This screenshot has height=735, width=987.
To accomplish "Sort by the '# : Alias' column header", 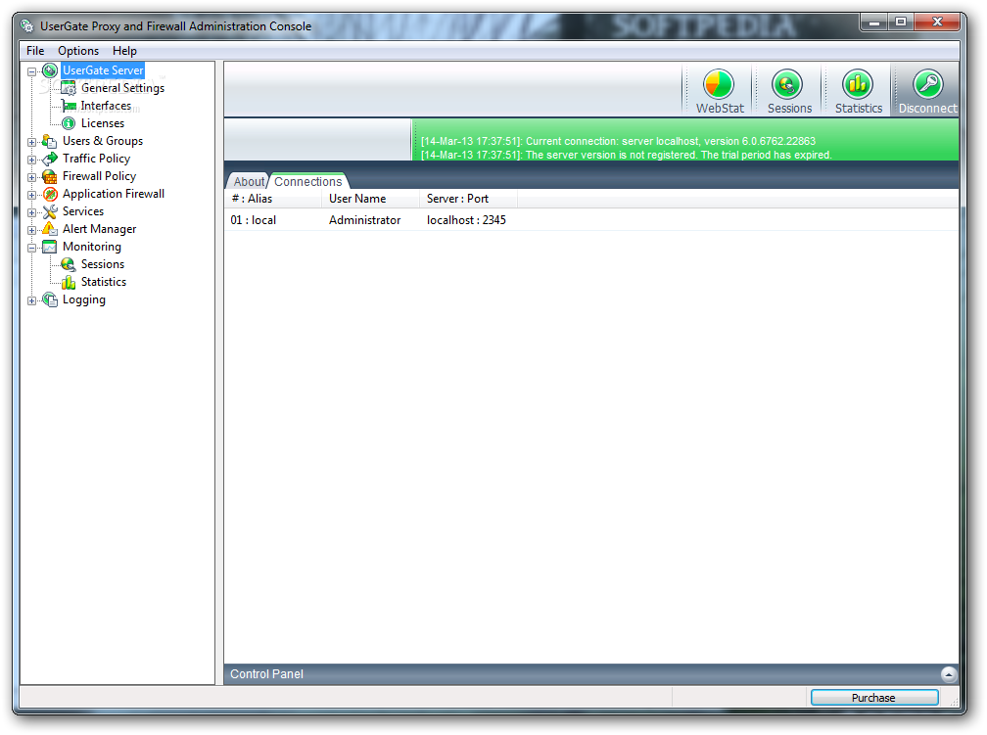I will 273,199.
